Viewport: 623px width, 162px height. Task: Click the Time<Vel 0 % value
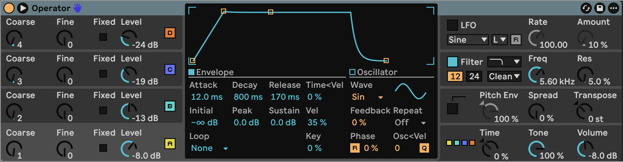tap(314, 97)
